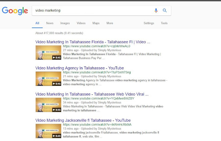Open 'Video Marketing Jacksonville fl Tallahassee' link

coord(83,120)
